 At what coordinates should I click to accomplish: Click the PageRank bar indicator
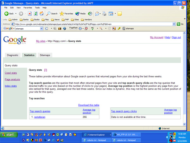point(73,28)
